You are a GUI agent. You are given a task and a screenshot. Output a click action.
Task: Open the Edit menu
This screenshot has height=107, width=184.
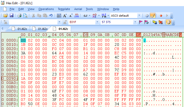(21, 9)
